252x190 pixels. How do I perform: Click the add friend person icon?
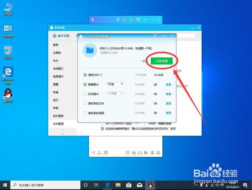[x=99, y=153]
